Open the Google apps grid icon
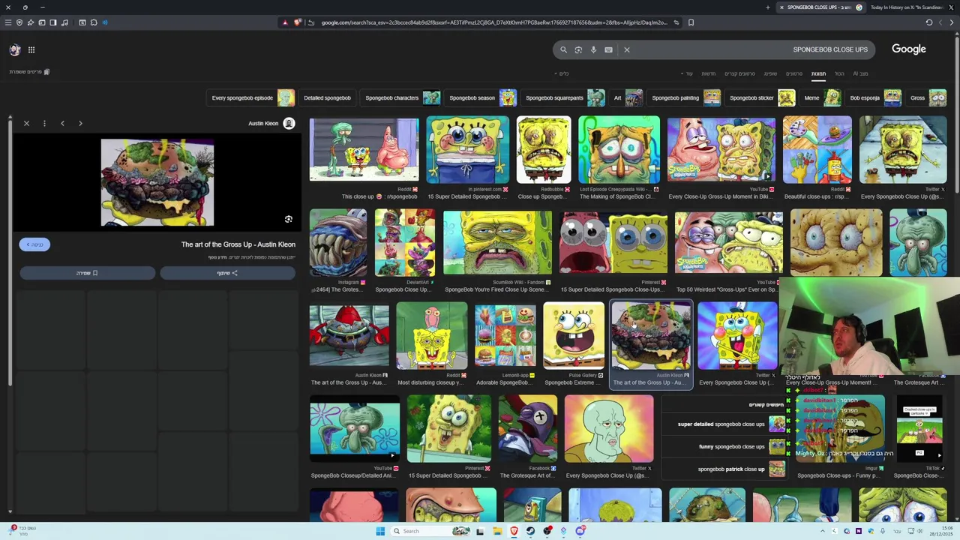This screenshot has height=540, width=960. 31,49
